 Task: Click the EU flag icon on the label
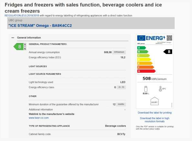tap(141, 38)
